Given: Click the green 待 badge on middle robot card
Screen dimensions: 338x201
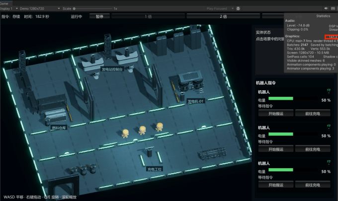Looking at the screenshot, I should [x=329, y=126].
